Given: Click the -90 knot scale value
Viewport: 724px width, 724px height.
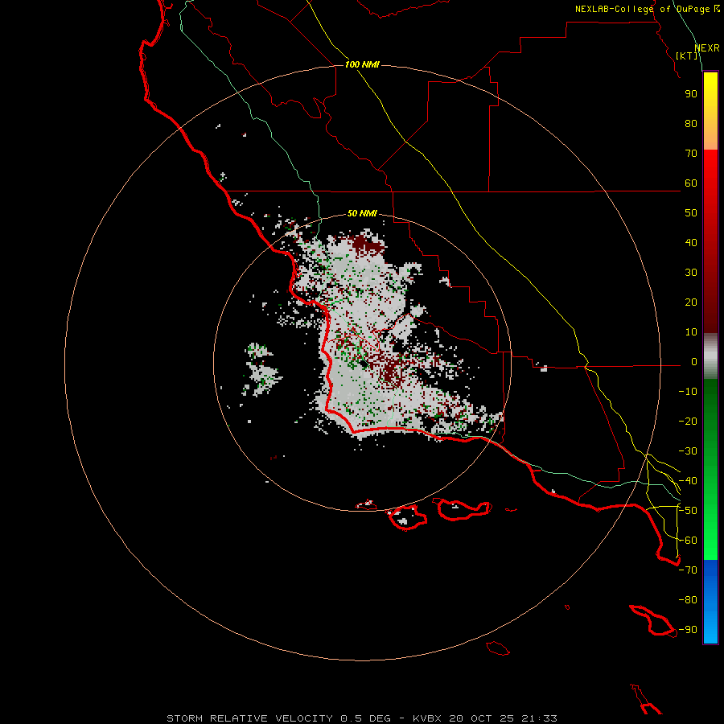Looking at the screenshot, I should [x=688, y=629].
